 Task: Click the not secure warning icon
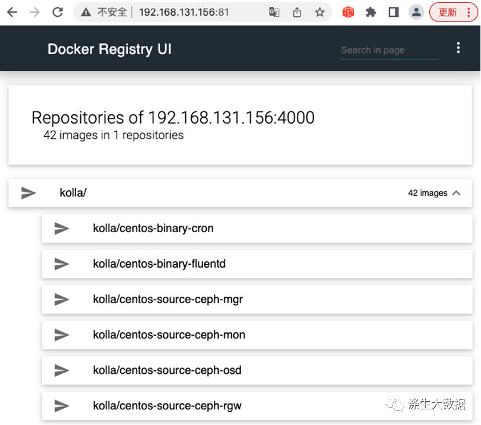click(x=86, y=12)
